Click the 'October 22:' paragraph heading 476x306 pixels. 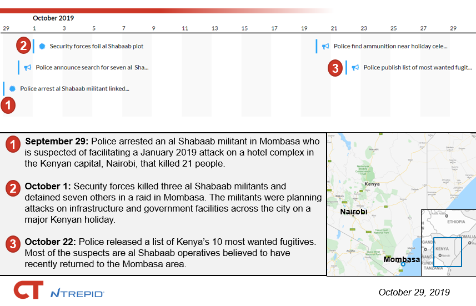tap(50, 242)
